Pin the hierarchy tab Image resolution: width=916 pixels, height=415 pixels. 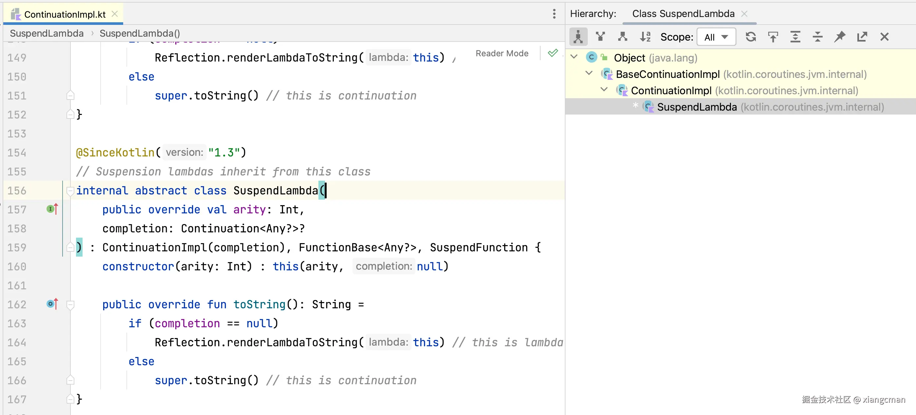840,37
